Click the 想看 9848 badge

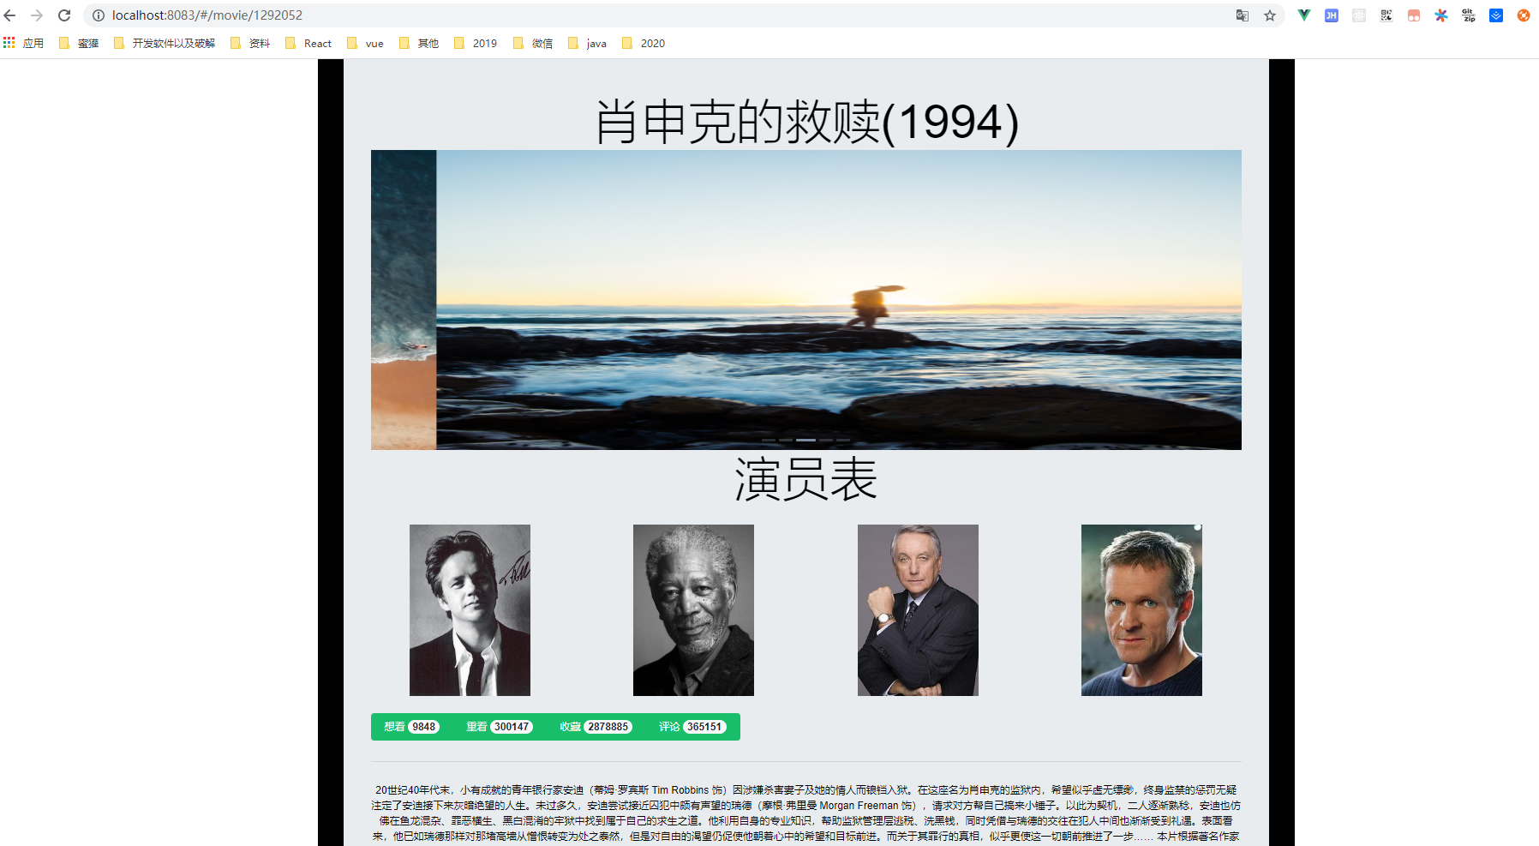[412, 727]
